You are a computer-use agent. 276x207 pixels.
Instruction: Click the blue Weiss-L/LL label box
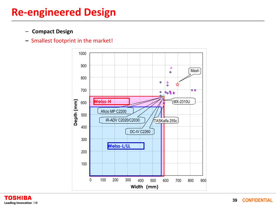pos(126,146)
